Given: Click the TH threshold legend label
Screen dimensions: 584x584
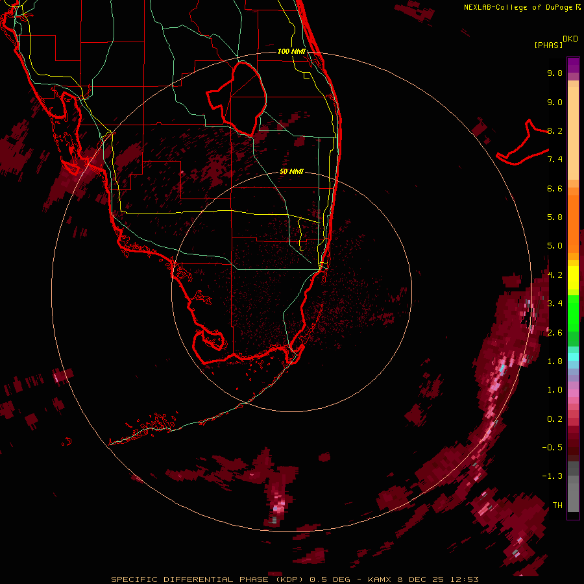Looking at the screenshot, I should pyautogui.click(x=557, y=505).
